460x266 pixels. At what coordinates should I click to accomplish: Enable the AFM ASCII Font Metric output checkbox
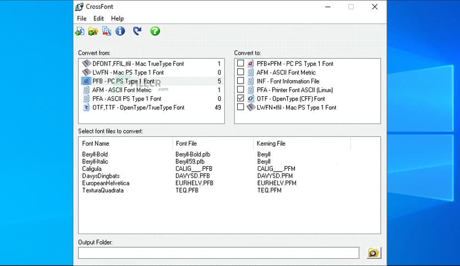coord(240,72)
